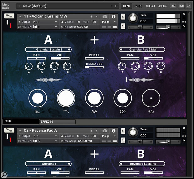
Task: Click the curve icon under the second big knob
Action: pos(66,111)
